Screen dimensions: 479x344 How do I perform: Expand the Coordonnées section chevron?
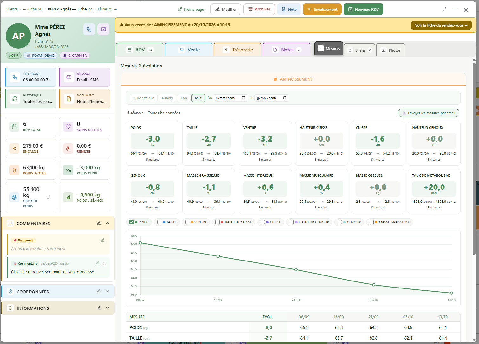(x=108, y=291)
